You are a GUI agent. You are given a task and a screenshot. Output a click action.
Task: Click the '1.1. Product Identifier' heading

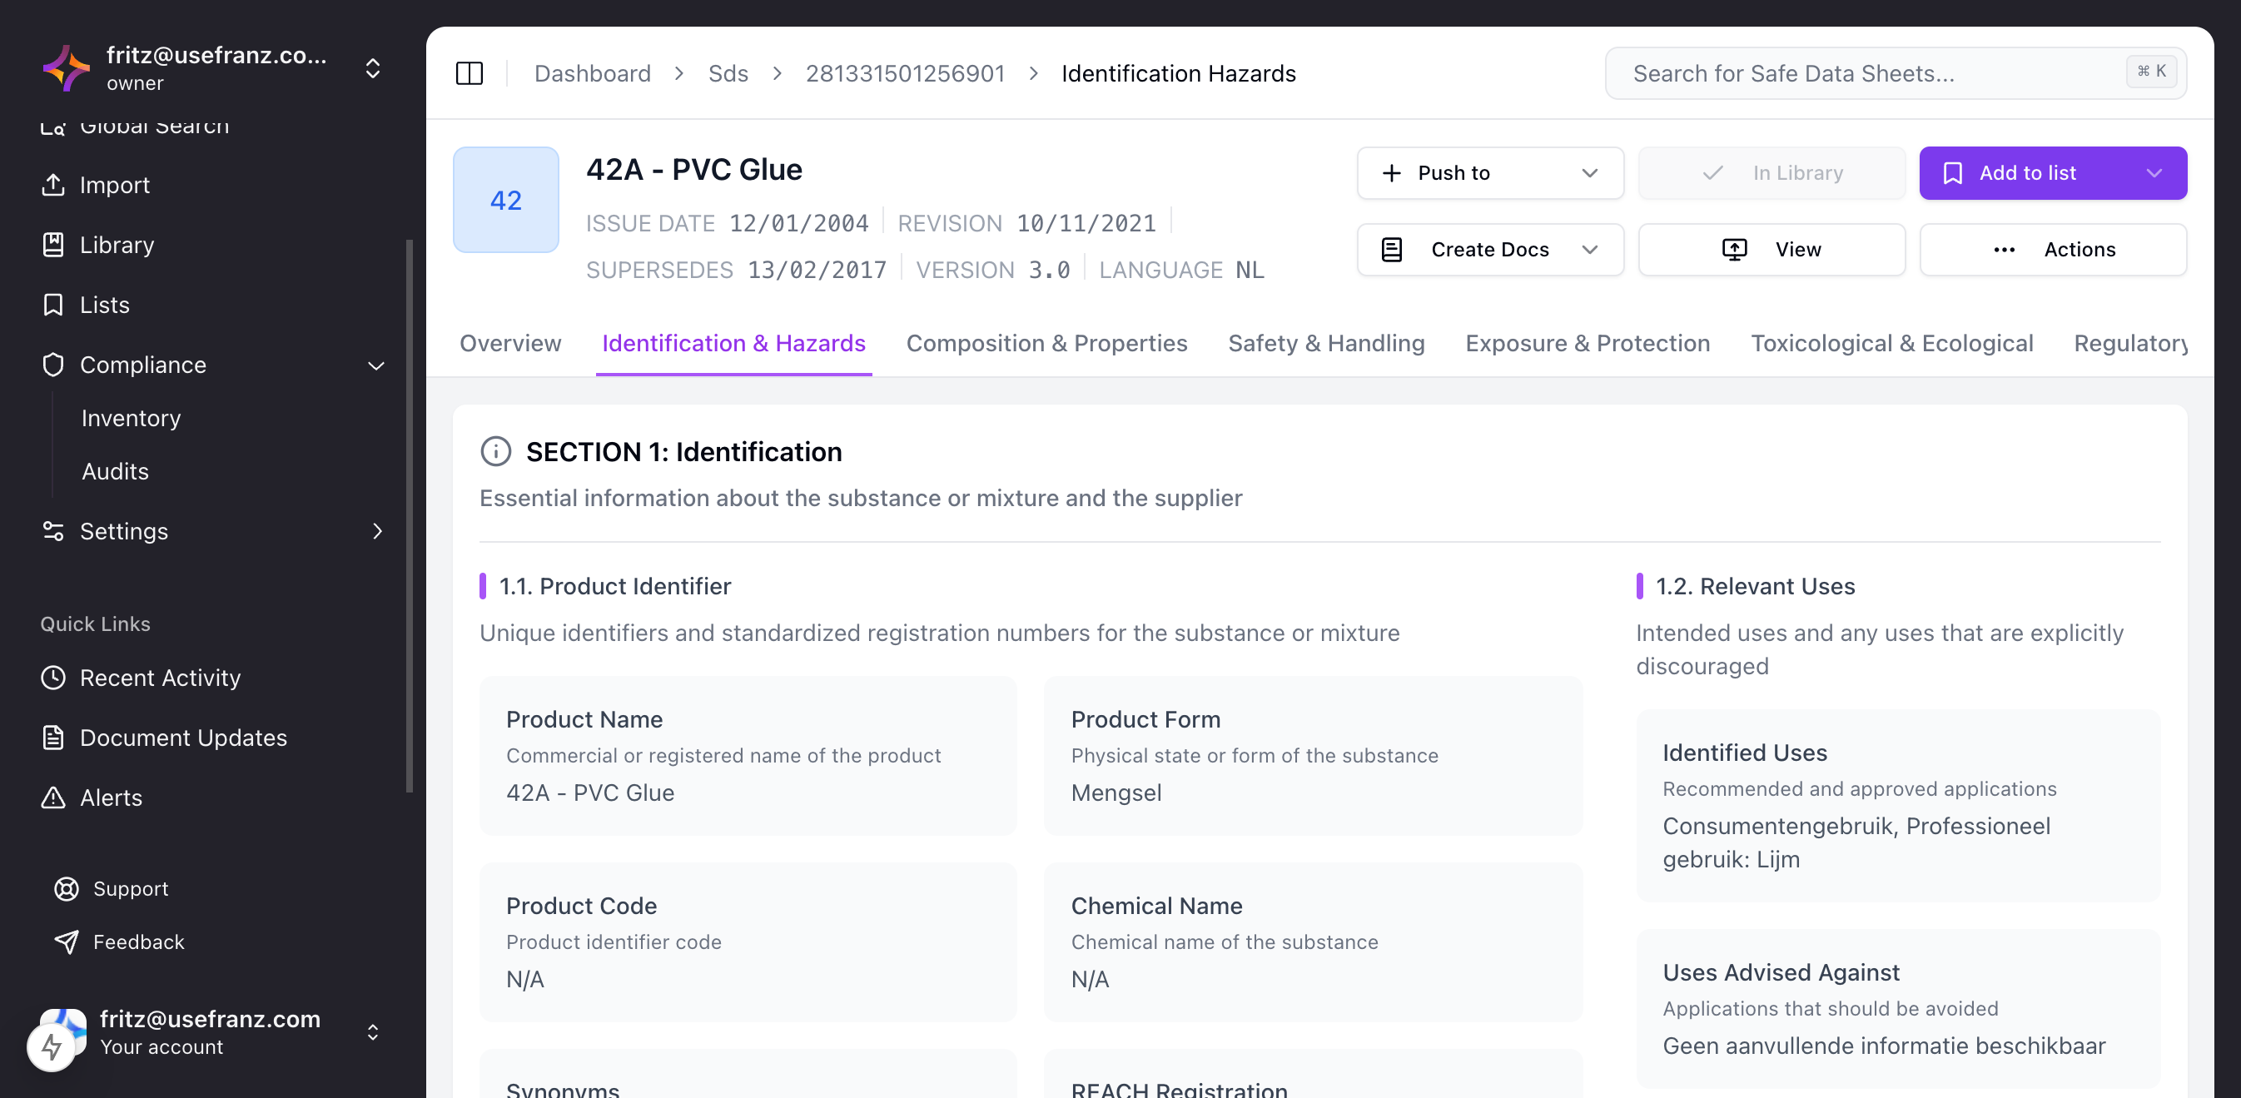(x=614, y=585)
